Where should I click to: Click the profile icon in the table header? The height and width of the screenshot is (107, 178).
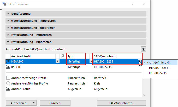point(63,56)
